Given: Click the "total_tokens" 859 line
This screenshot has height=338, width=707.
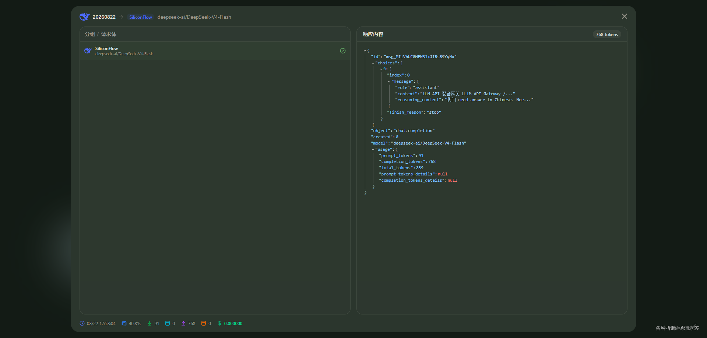Looking at the screenshot, I should click(x=401, y=168).
